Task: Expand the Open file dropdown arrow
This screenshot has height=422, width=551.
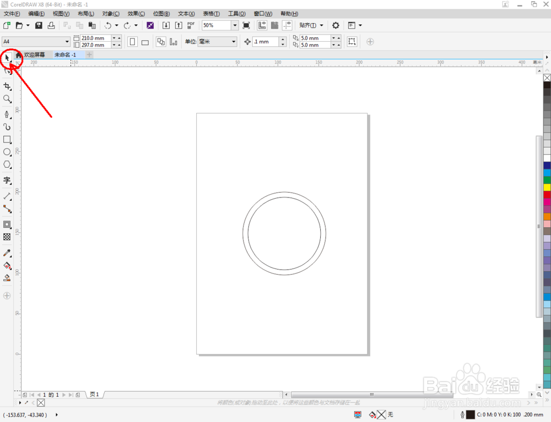Action: tap(28, 25)
